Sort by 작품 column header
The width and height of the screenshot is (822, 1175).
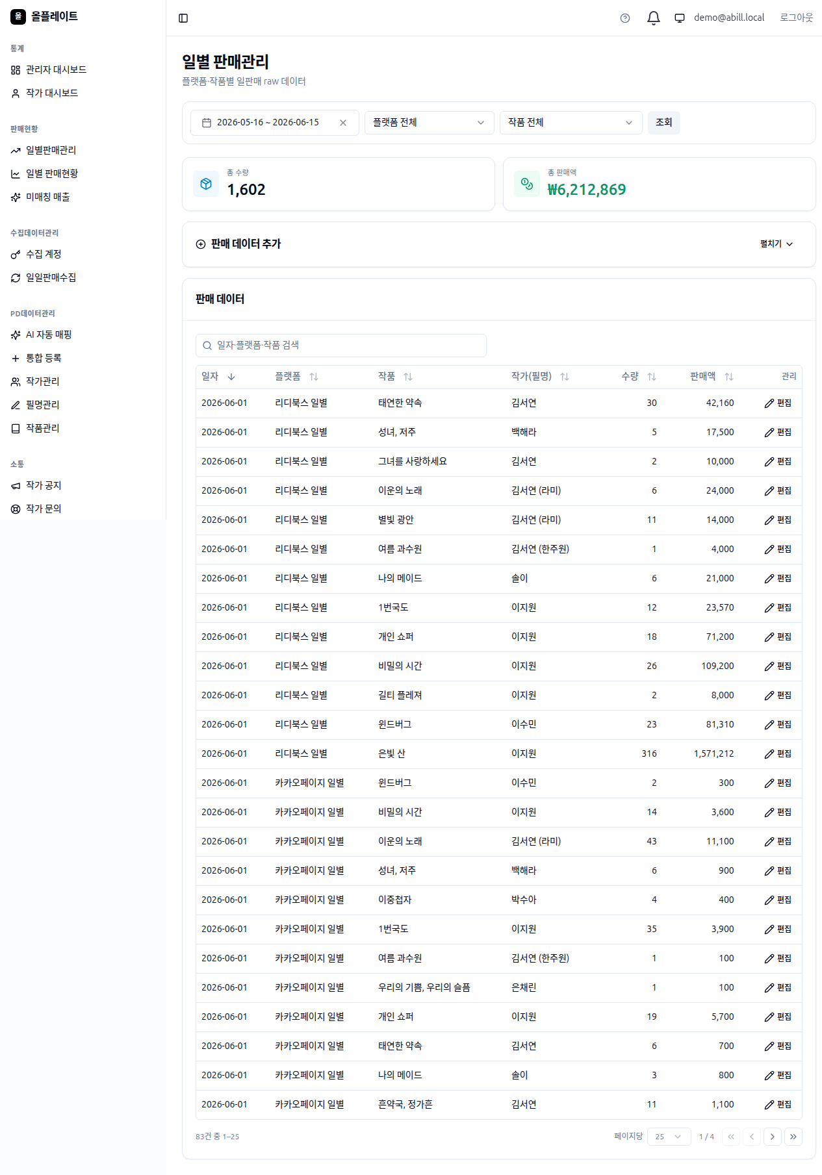point(395,377)
